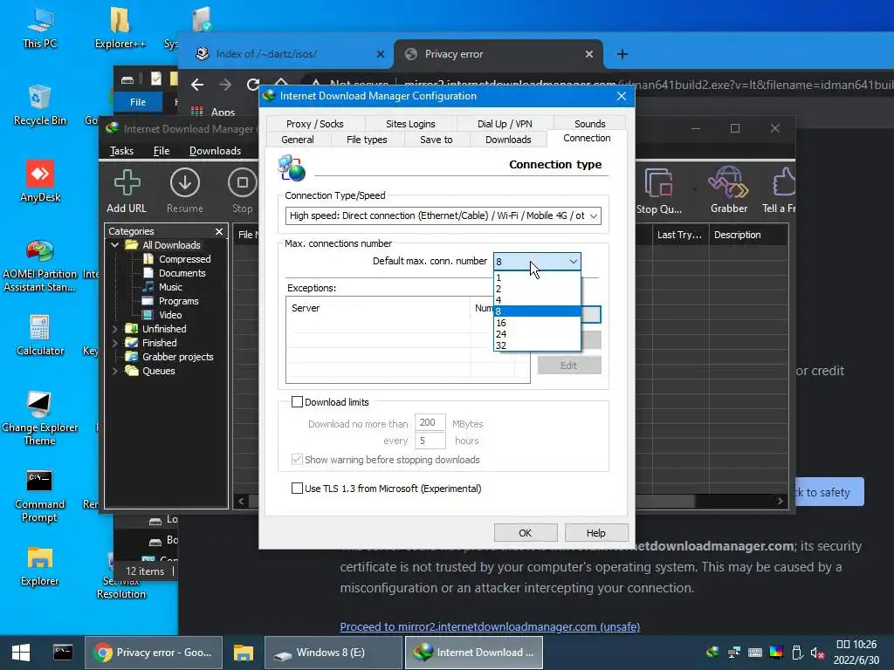Switch to File types tab

click(x=367, y=140)
